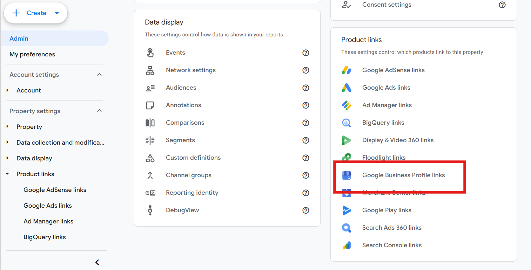Open help for DebugView
531x270 pixels.
click(x=306, y=210)
